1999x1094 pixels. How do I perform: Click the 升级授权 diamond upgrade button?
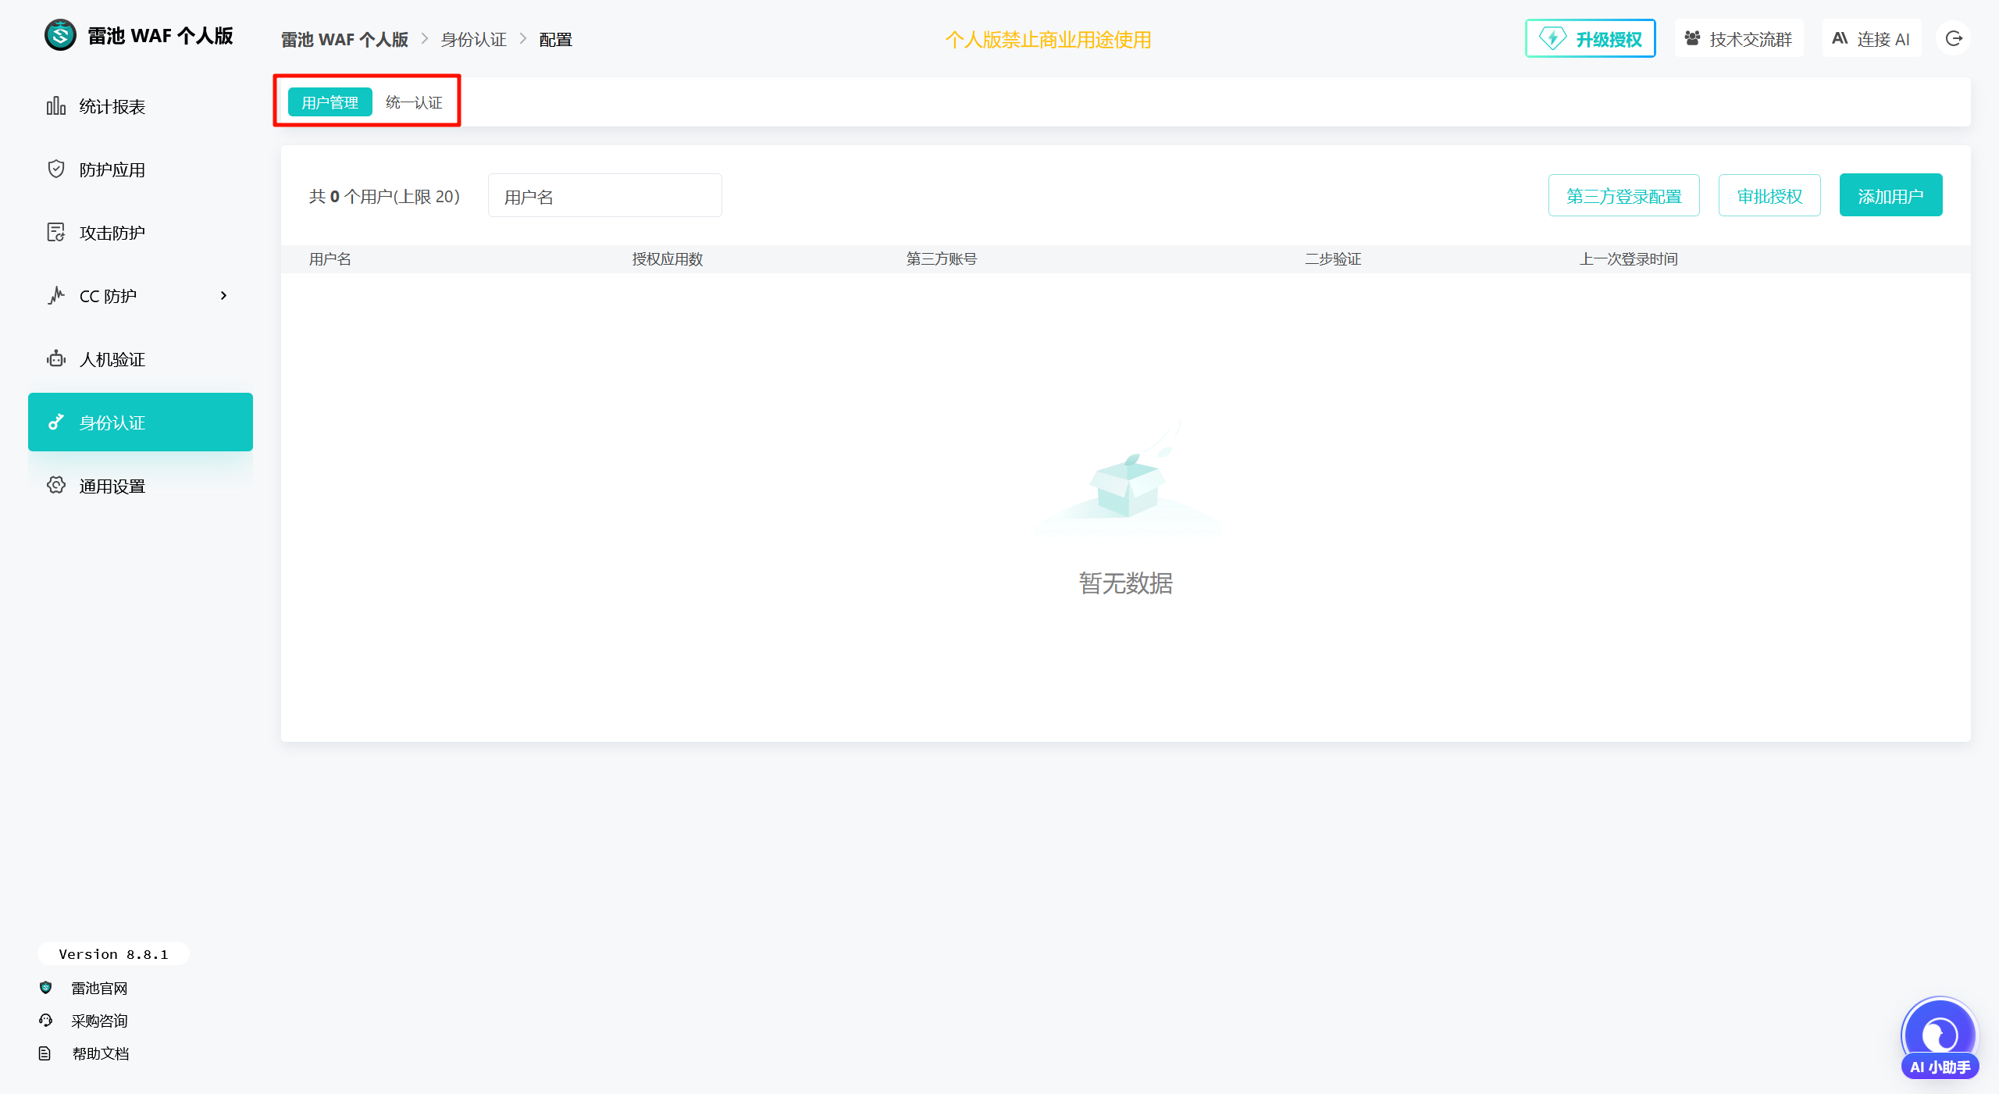[1591, 39]
